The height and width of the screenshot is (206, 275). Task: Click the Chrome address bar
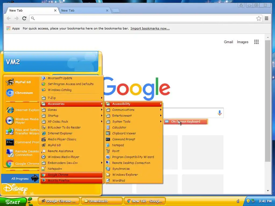146,19
